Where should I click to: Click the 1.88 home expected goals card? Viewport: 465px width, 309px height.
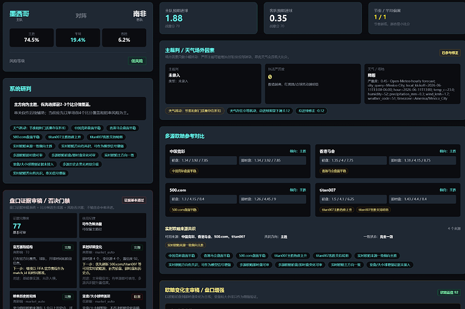click(x=208, y=18)
